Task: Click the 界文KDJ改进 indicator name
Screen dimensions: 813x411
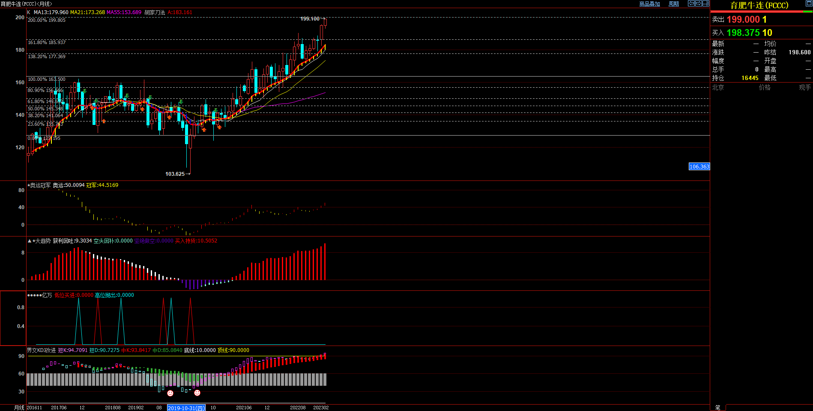Action: (42, 350)
